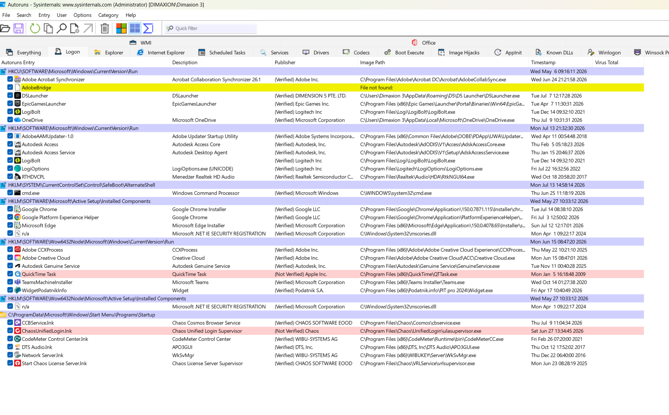
Task: Click the OneDrive cloud entry icon
Action: [17, 120]
